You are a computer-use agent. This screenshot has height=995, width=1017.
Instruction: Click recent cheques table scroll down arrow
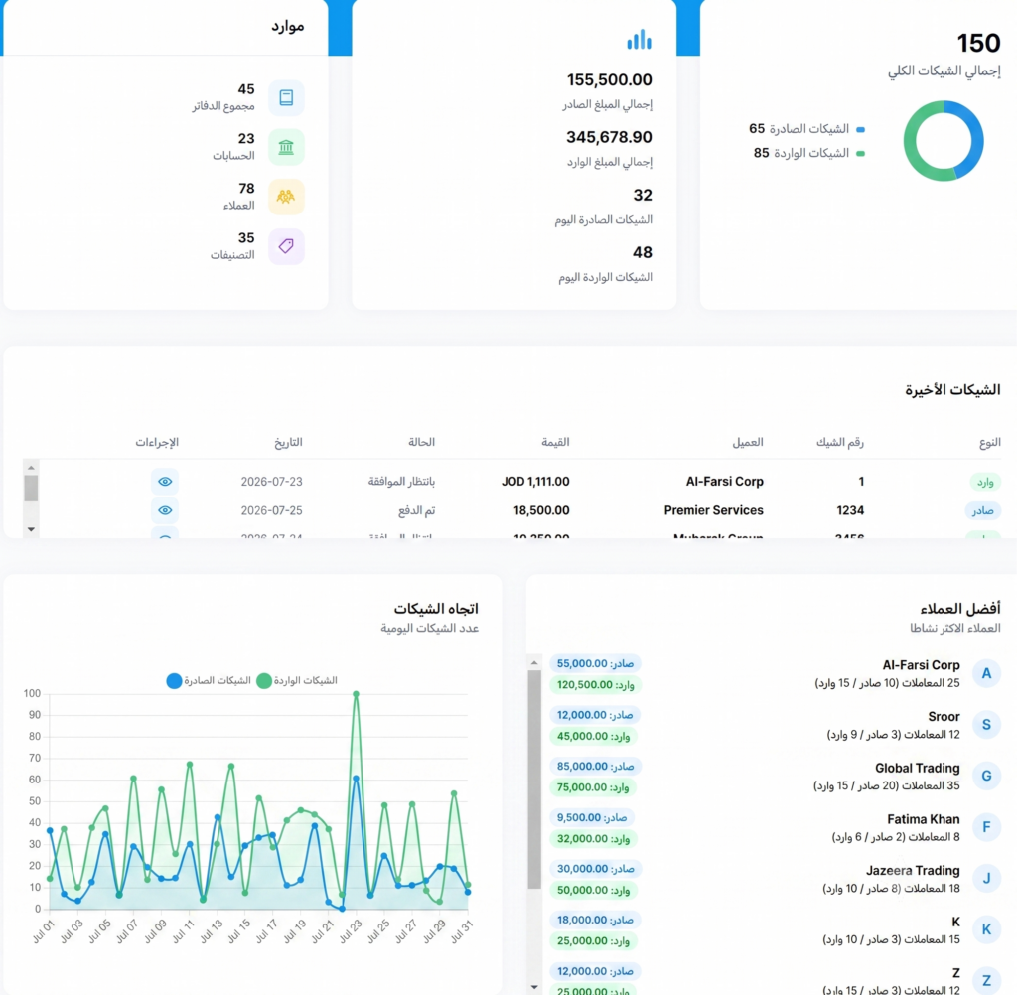(x=31, y=529)
